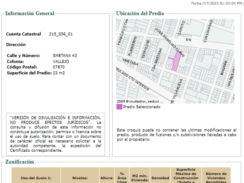This screenshot has width=244, height=183.
Task: Click the Superficie Máxima de Construcción header
Action: pyautogui.click(x=186, y=176)
